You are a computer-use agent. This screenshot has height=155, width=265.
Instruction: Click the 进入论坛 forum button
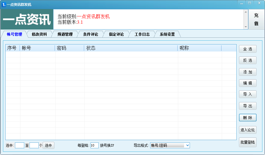tap(247, 130)
